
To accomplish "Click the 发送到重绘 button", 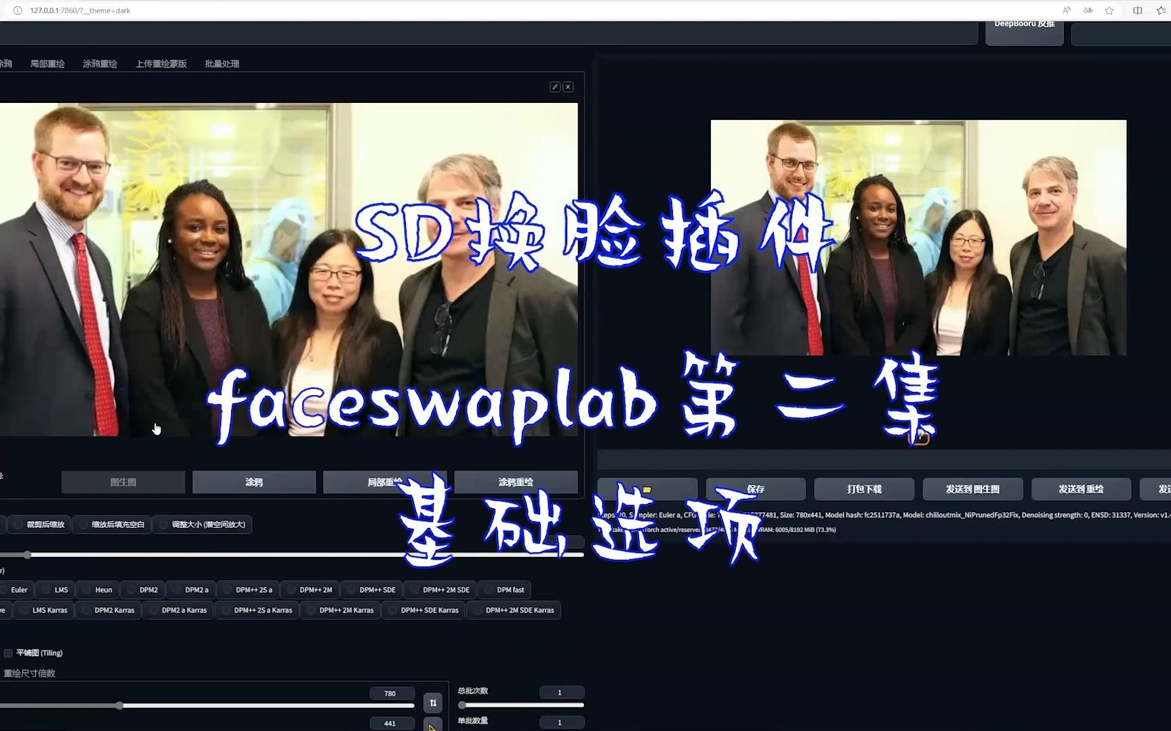I will point(1082,489).
